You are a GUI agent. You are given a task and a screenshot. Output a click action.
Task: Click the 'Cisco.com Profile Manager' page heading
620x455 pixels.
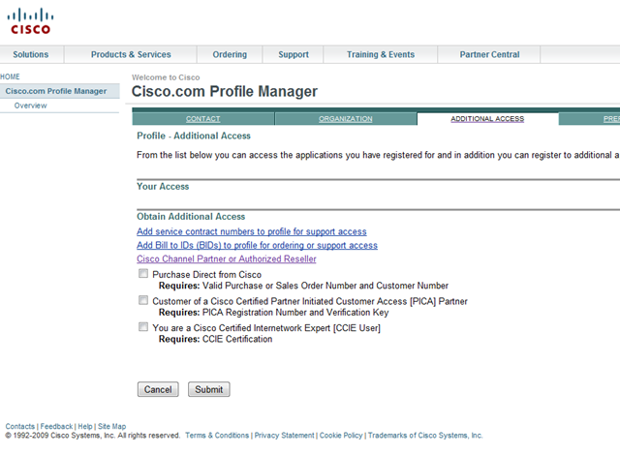click(x=225, y=91)
